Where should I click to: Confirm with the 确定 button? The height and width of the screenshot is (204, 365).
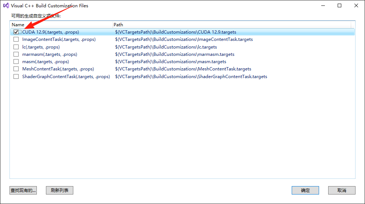click(305, 190)
